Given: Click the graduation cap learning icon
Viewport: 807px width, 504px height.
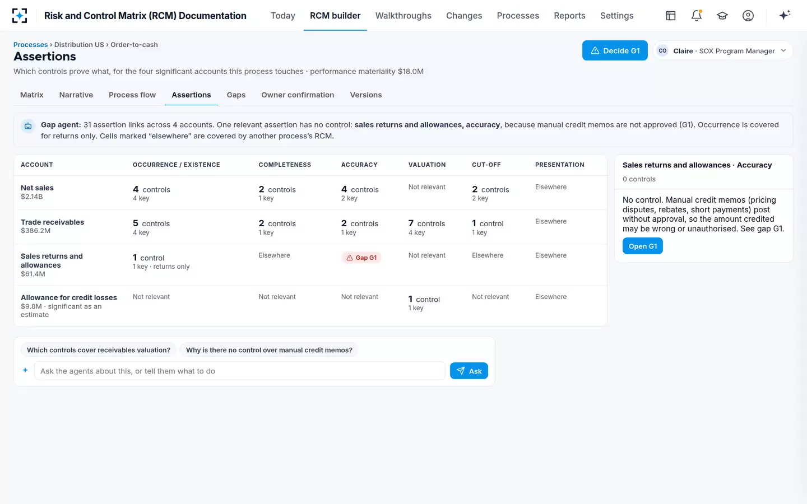Looking at the screenshot, I should click(x=722, y=16).
